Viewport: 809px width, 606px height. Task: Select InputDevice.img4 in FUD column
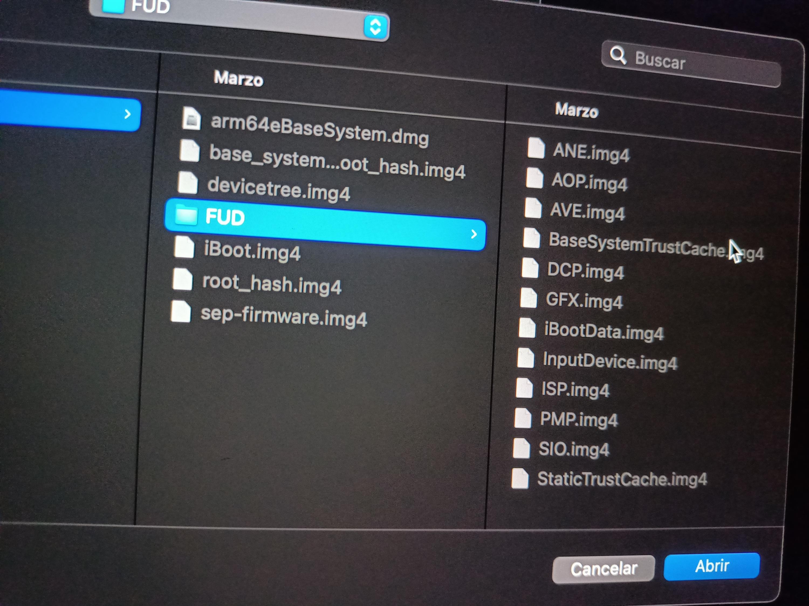pyautogui.click(x=597, y=360)
